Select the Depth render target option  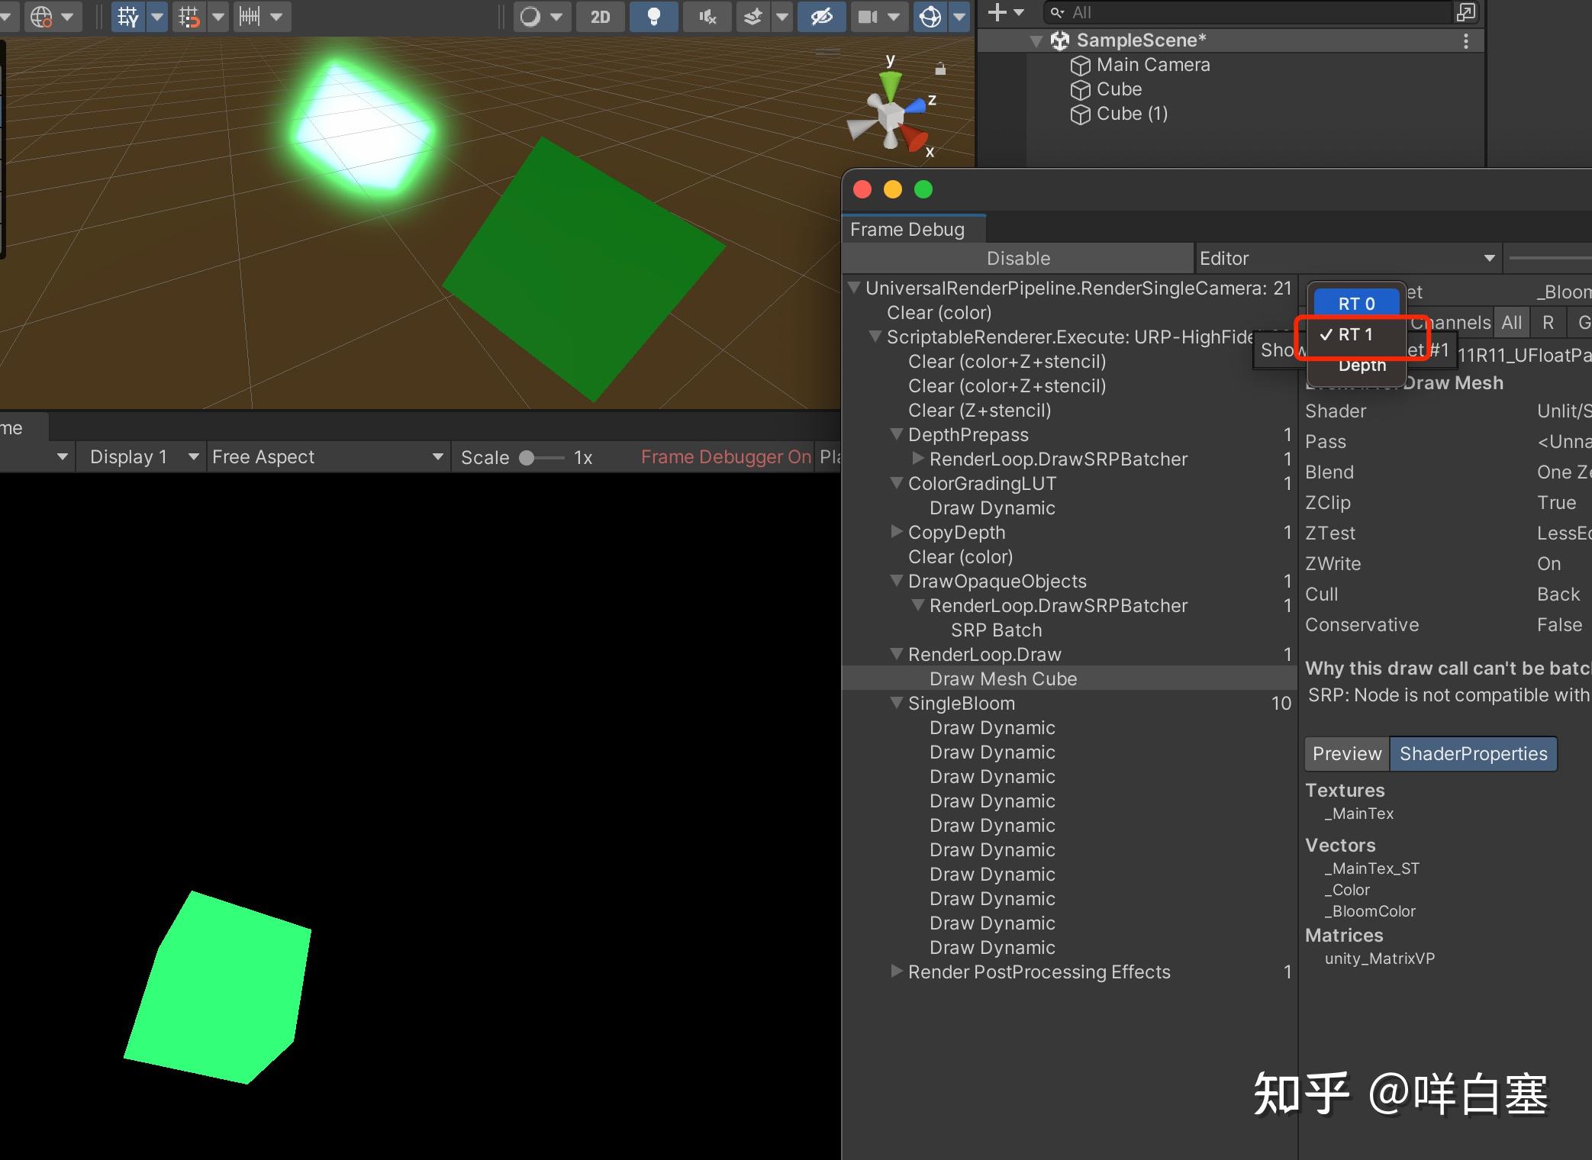coord(1362,365)
